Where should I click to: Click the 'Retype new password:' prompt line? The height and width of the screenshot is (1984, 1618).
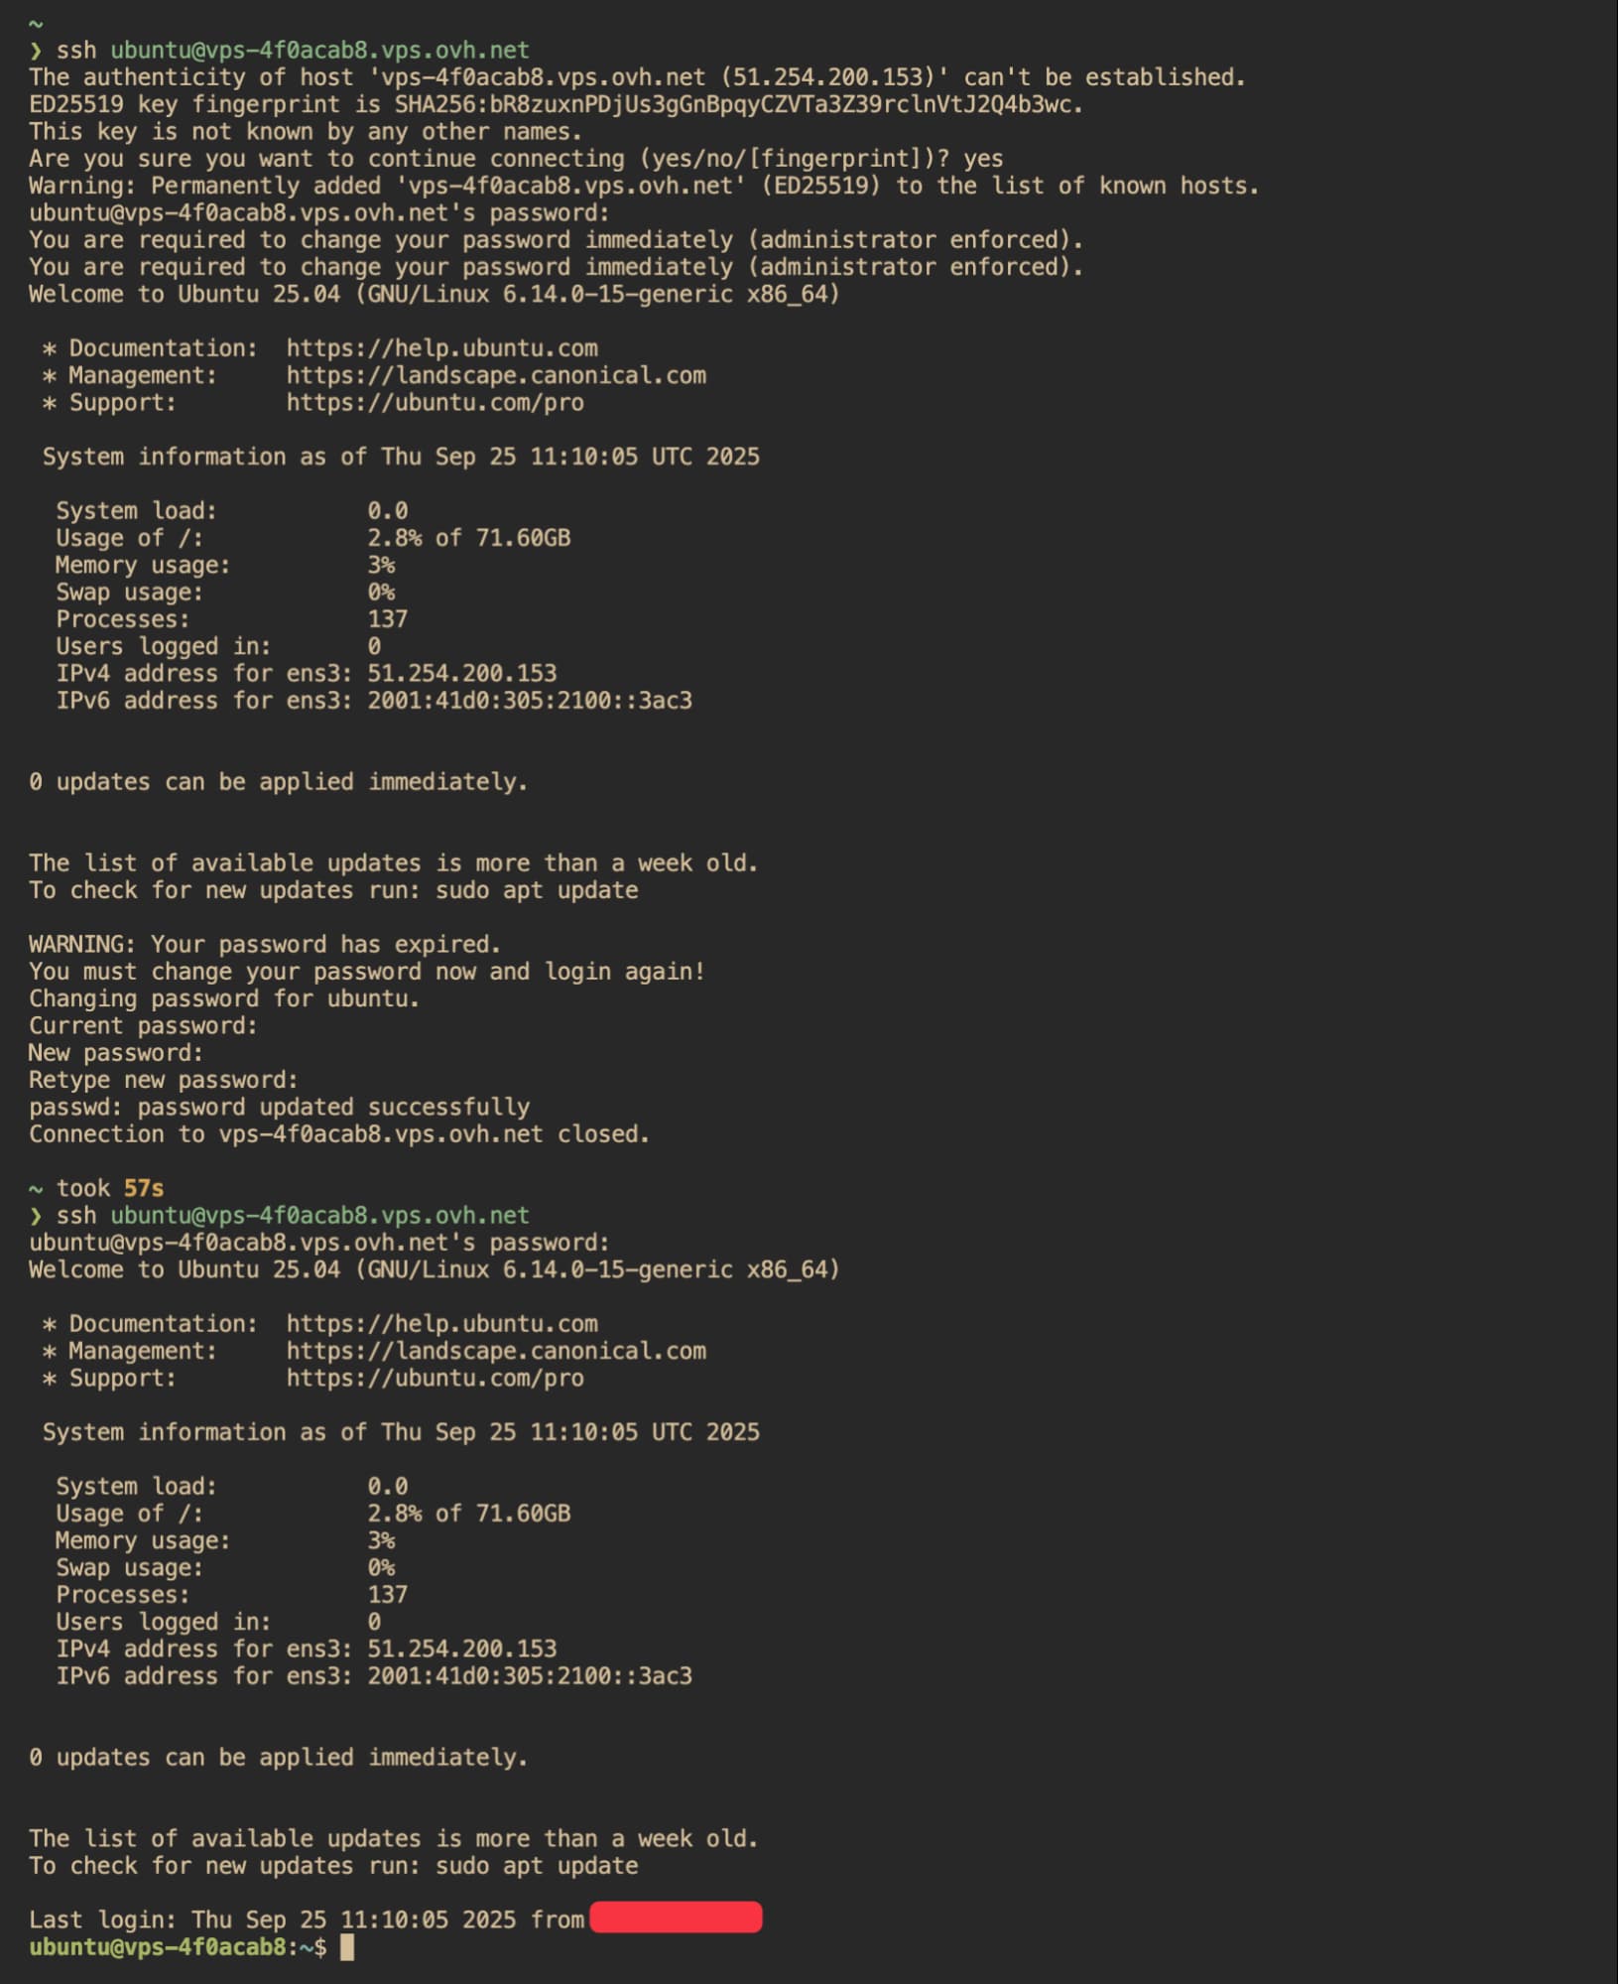click(163, 1080)
